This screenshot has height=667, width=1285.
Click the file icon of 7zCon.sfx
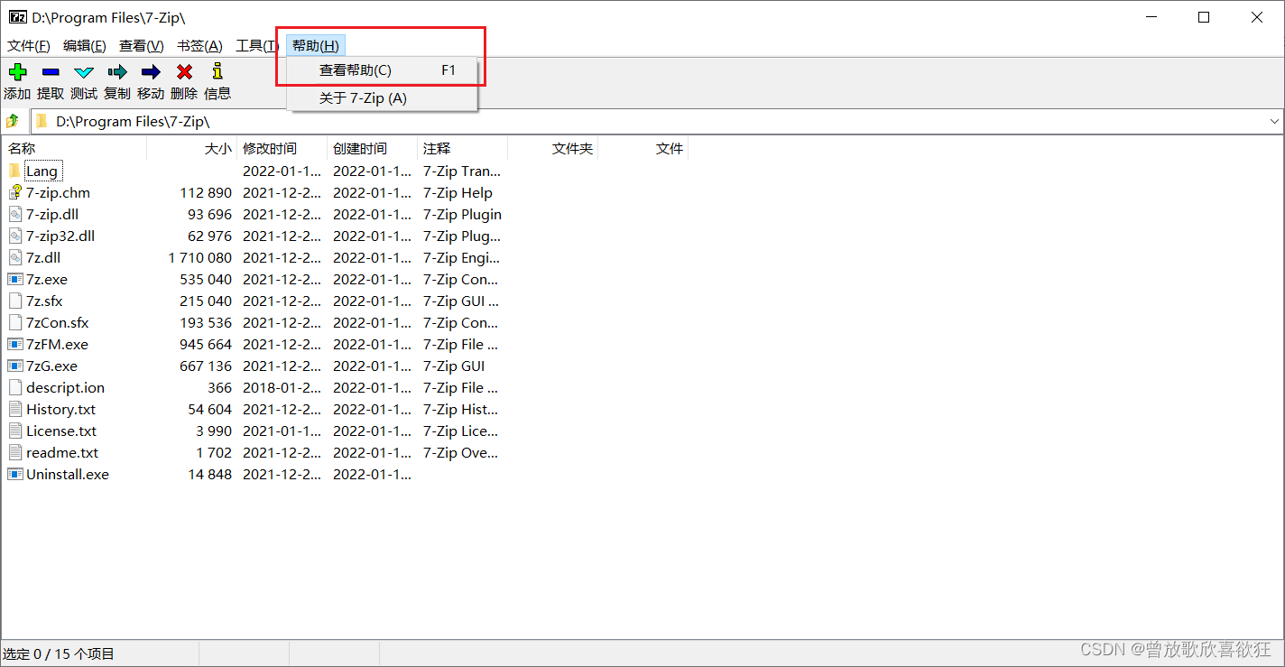(15, 322)
